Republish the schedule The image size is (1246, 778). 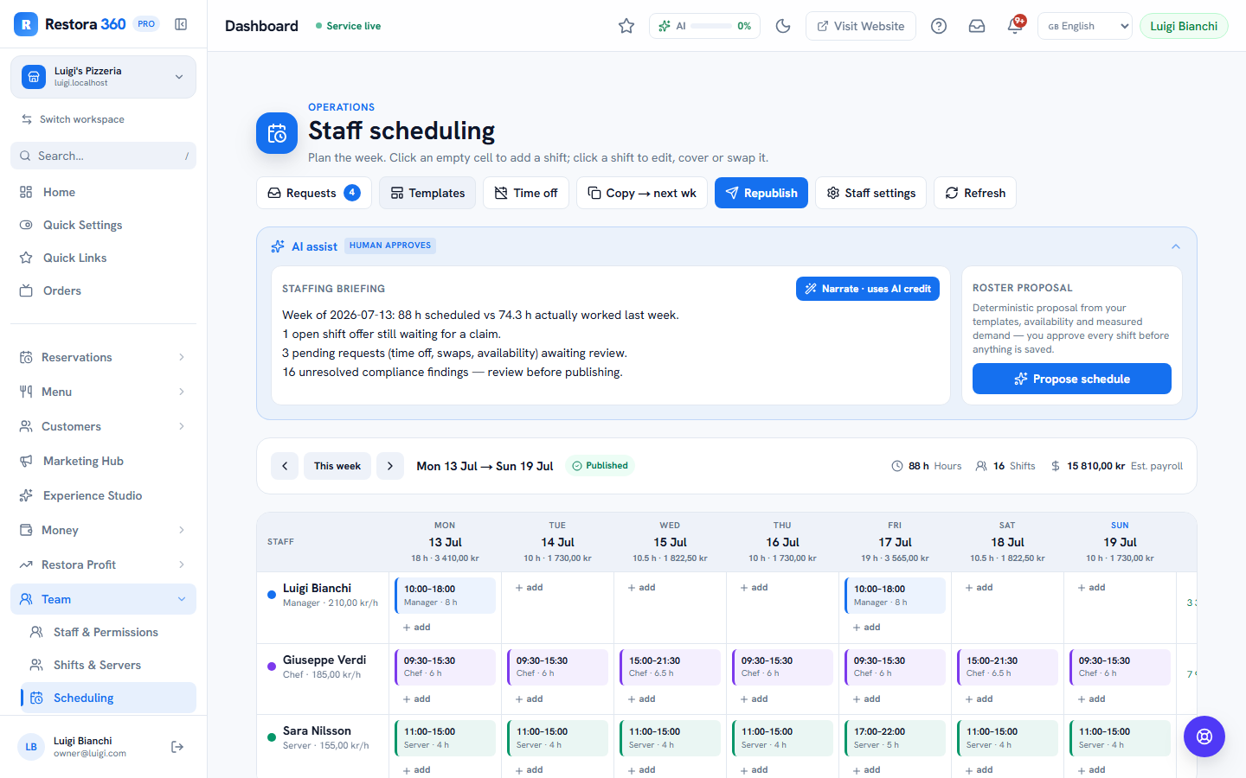point(761,193)
